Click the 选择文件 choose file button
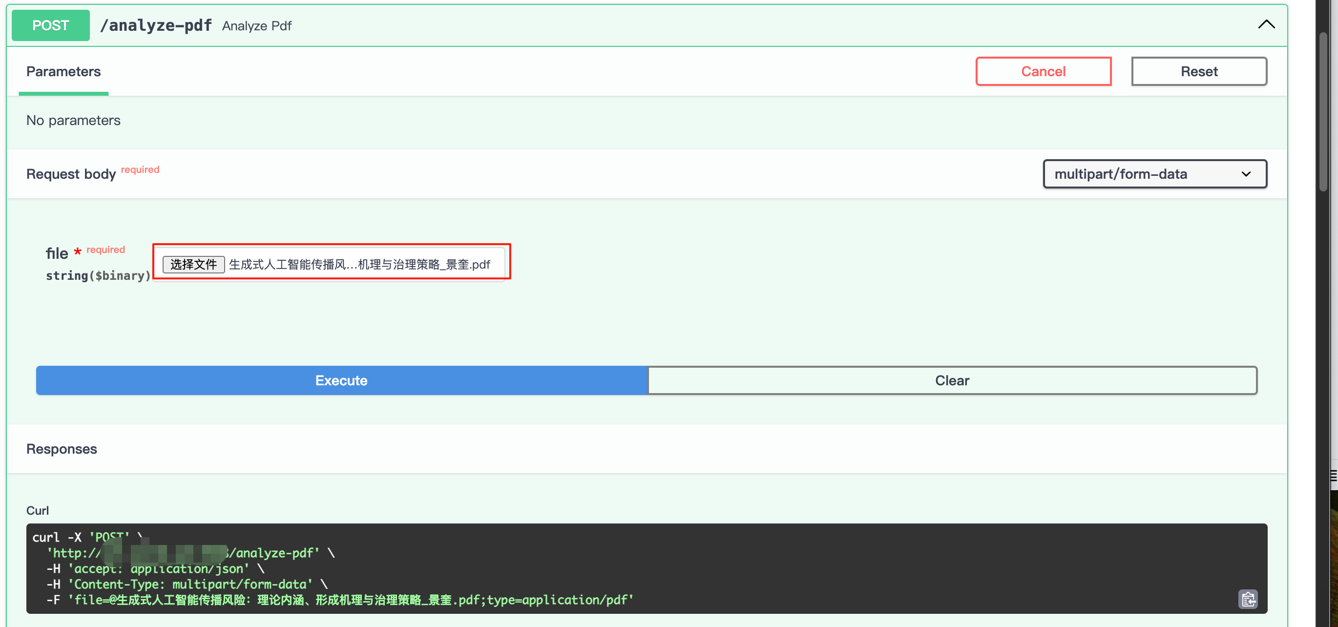Screen dimensions: 1338x627 (x=193, y=264)
